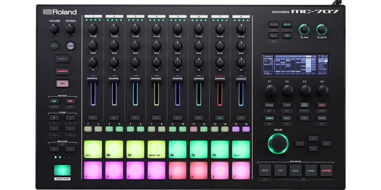Screen dimensions: 381x190
Task: Select the QUANTIZE button
Action: pyautogui.click(x=62, y=71)
